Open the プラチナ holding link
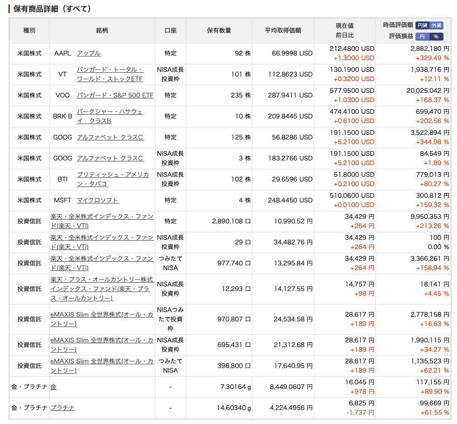457x424 pixels. click(x=63, y=408)
